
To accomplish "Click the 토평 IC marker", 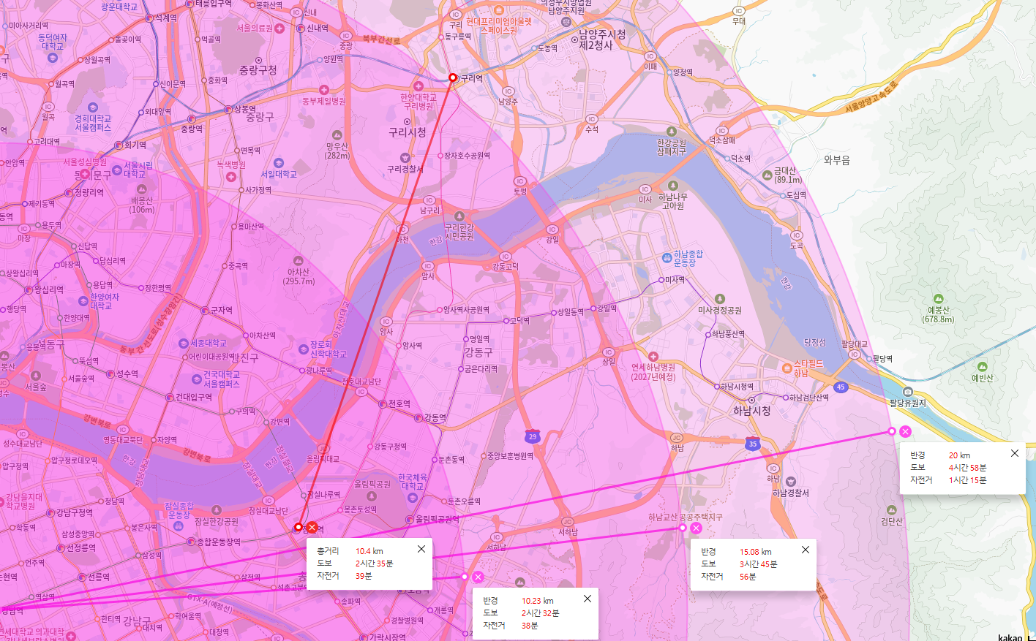I will click(x=520, y=181).
